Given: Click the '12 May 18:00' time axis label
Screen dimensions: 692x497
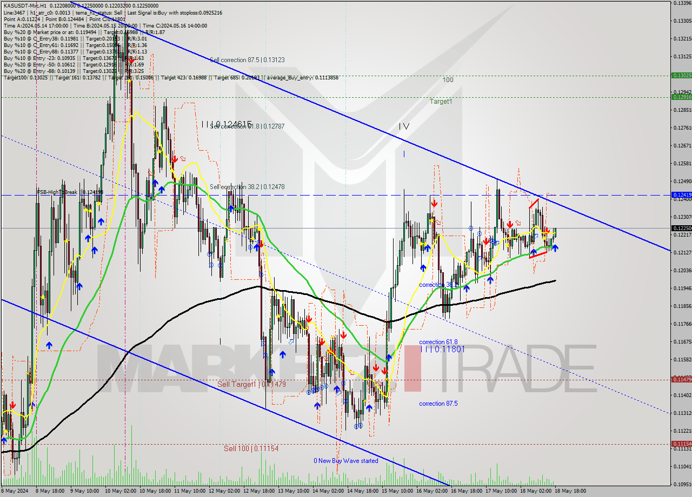Looking at the screenshot, I should pyautogui.click(x=259, y=491).
